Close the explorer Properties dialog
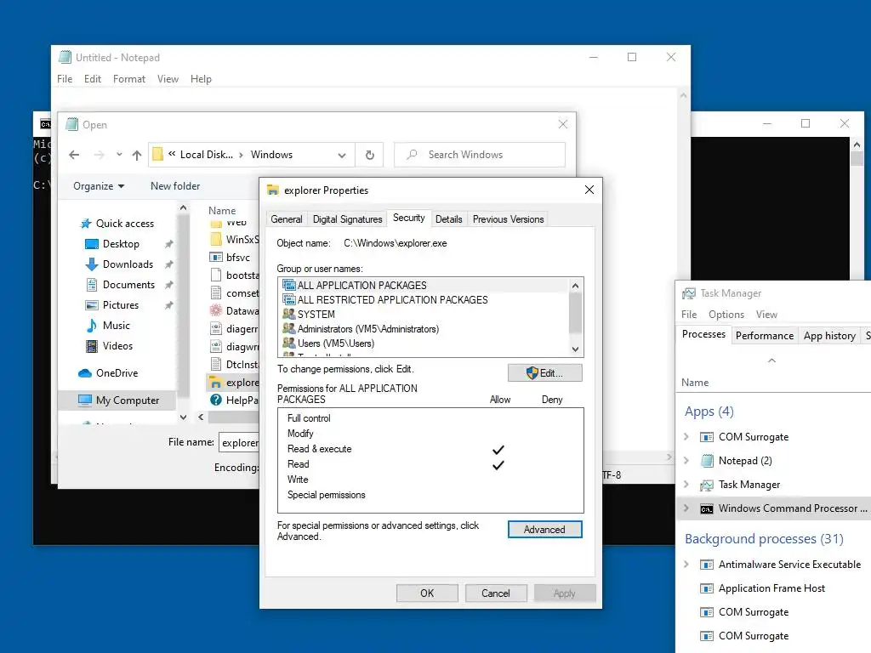This screenshot has height=653, width=871. click(x=589, y=190)
